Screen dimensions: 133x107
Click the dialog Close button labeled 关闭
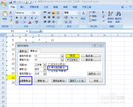click(96, 81)
